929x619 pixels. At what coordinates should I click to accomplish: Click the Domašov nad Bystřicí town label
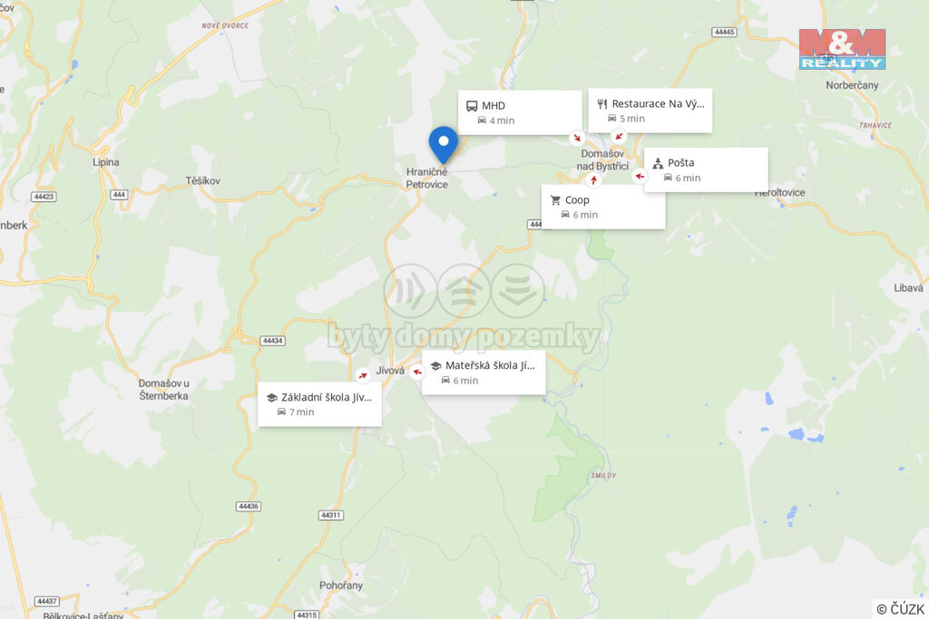tap(602, 160)
